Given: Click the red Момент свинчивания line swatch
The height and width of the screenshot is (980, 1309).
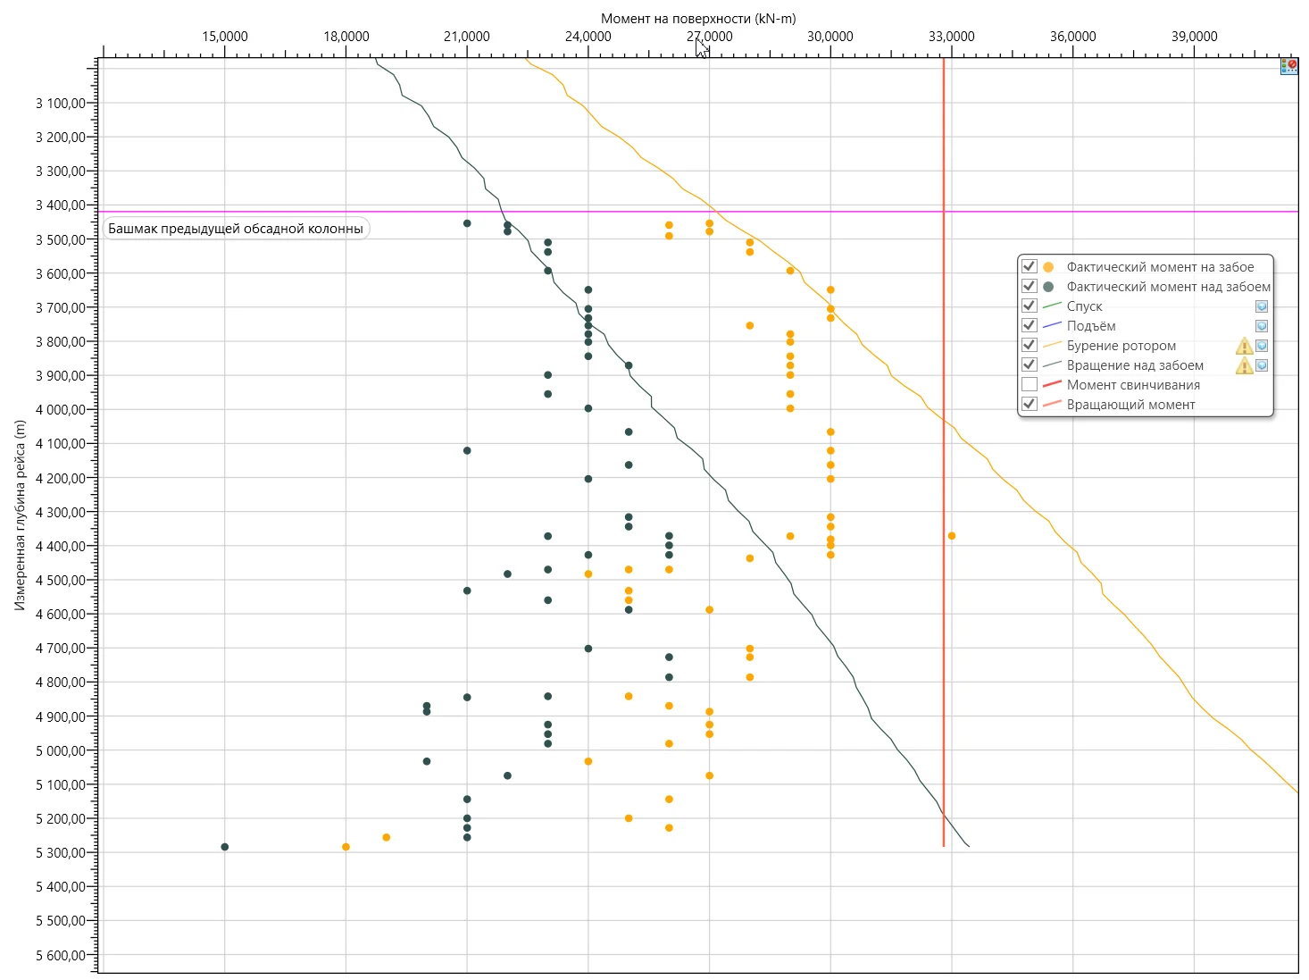Looking at the screenshot, I should point(1051,385).
